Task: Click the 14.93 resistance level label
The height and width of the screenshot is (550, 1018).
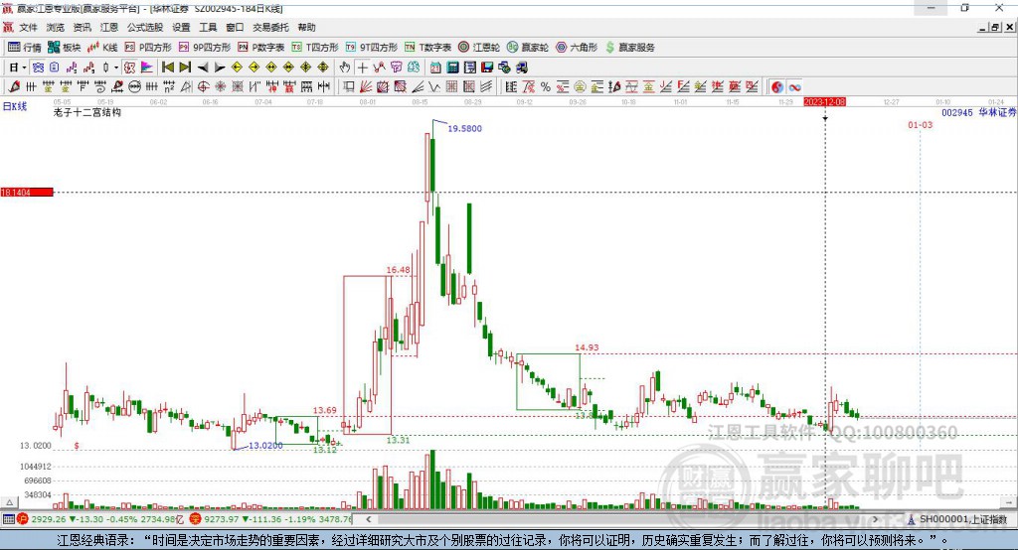Action: click(587, 347)
